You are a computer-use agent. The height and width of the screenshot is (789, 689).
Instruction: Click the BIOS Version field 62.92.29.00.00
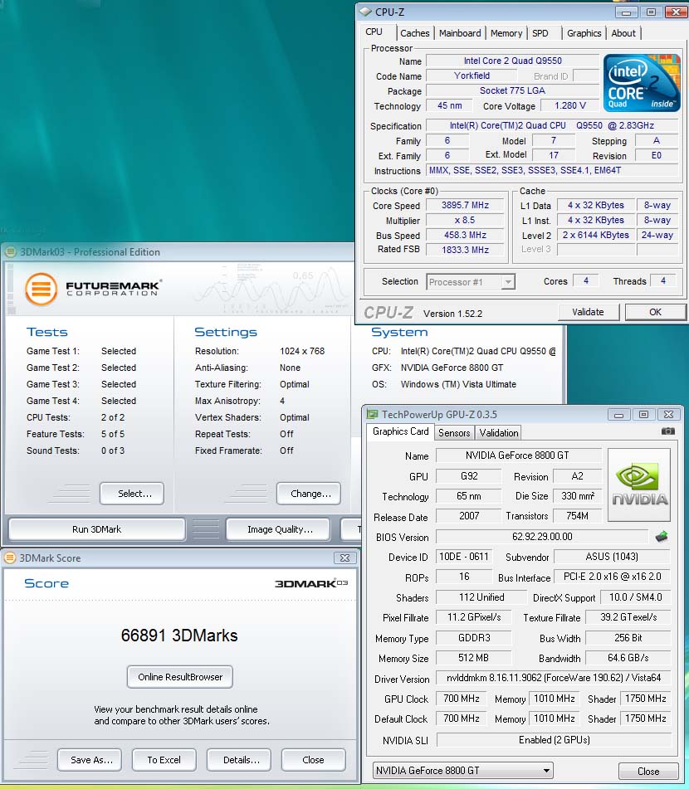(x=542, y=537)
